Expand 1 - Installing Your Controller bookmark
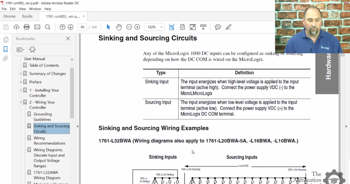The width and height of the screenshot is (350, 184). (x=21, y=90)
